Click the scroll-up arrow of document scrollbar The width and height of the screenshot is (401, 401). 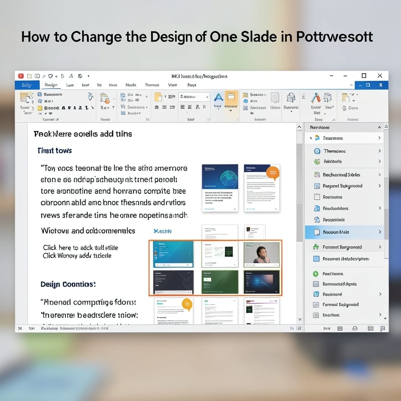[x=300, y=127]
